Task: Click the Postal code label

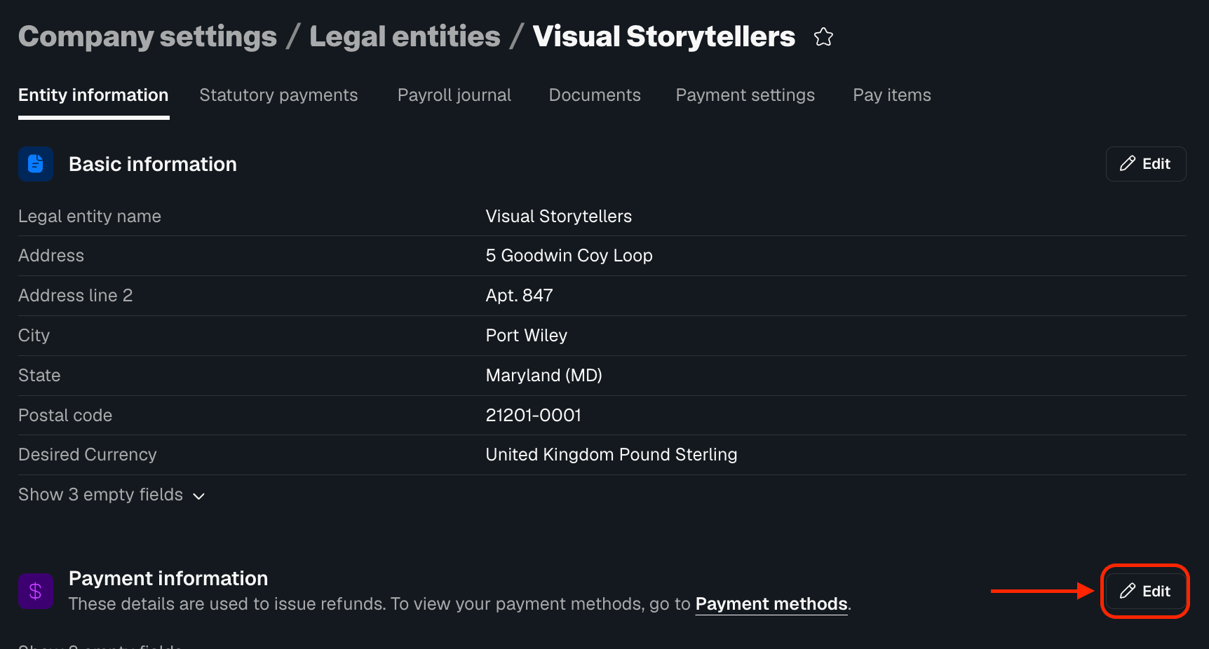Action: click(65, 416)
